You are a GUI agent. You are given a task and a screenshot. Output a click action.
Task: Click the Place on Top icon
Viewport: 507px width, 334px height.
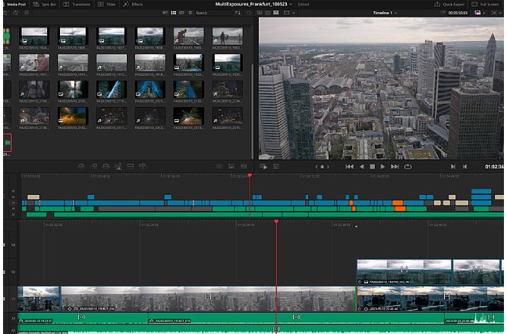[x=131, y=166]
